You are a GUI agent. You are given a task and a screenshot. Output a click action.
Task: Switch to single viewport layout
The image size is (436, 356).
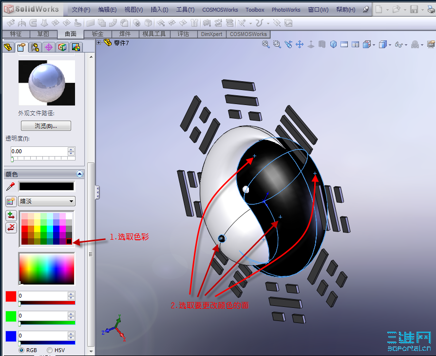pos(344,44)
